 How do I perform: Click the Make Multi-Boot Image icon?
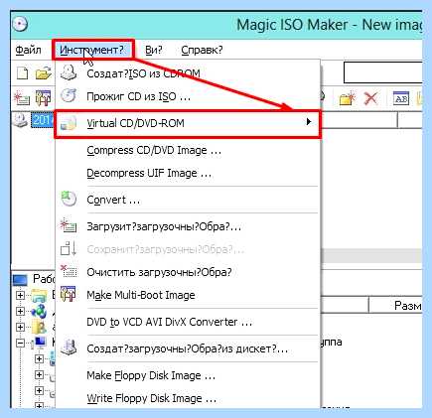(69, 294)
